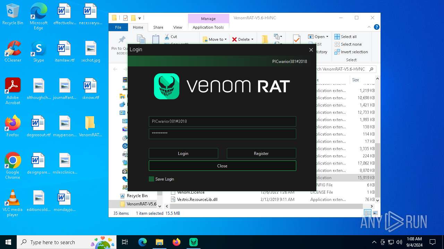Tick the Save Login checkbox

[151, 179]
